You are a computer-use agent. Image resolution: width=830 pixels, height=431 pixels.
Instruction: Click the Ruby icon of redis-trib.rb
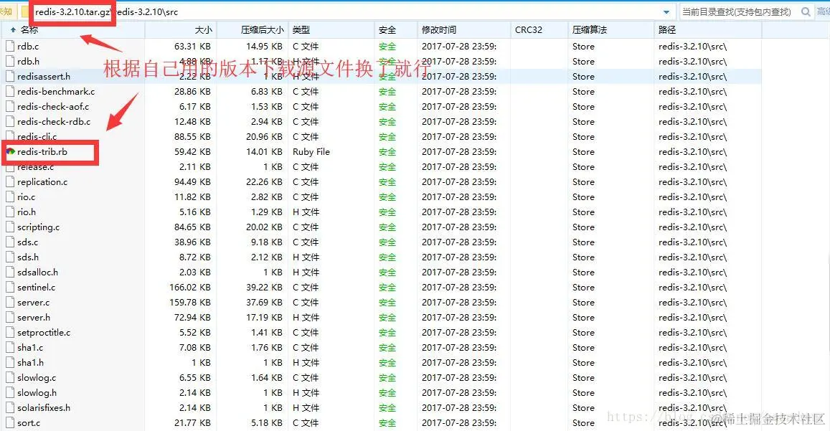tap(10, 151)
